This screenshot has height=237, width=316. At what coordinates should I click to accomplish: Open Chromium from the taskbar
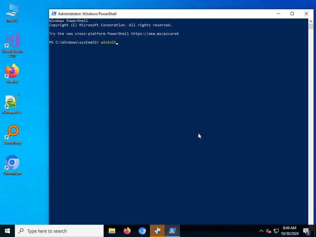[x=142, y=231]
